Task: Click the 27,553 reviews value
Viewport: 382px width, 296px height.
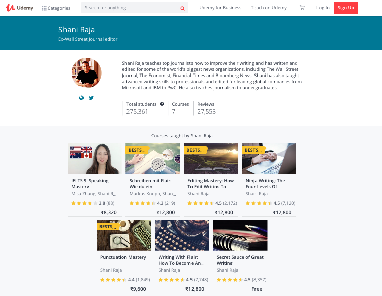Action: coord(206,111)
